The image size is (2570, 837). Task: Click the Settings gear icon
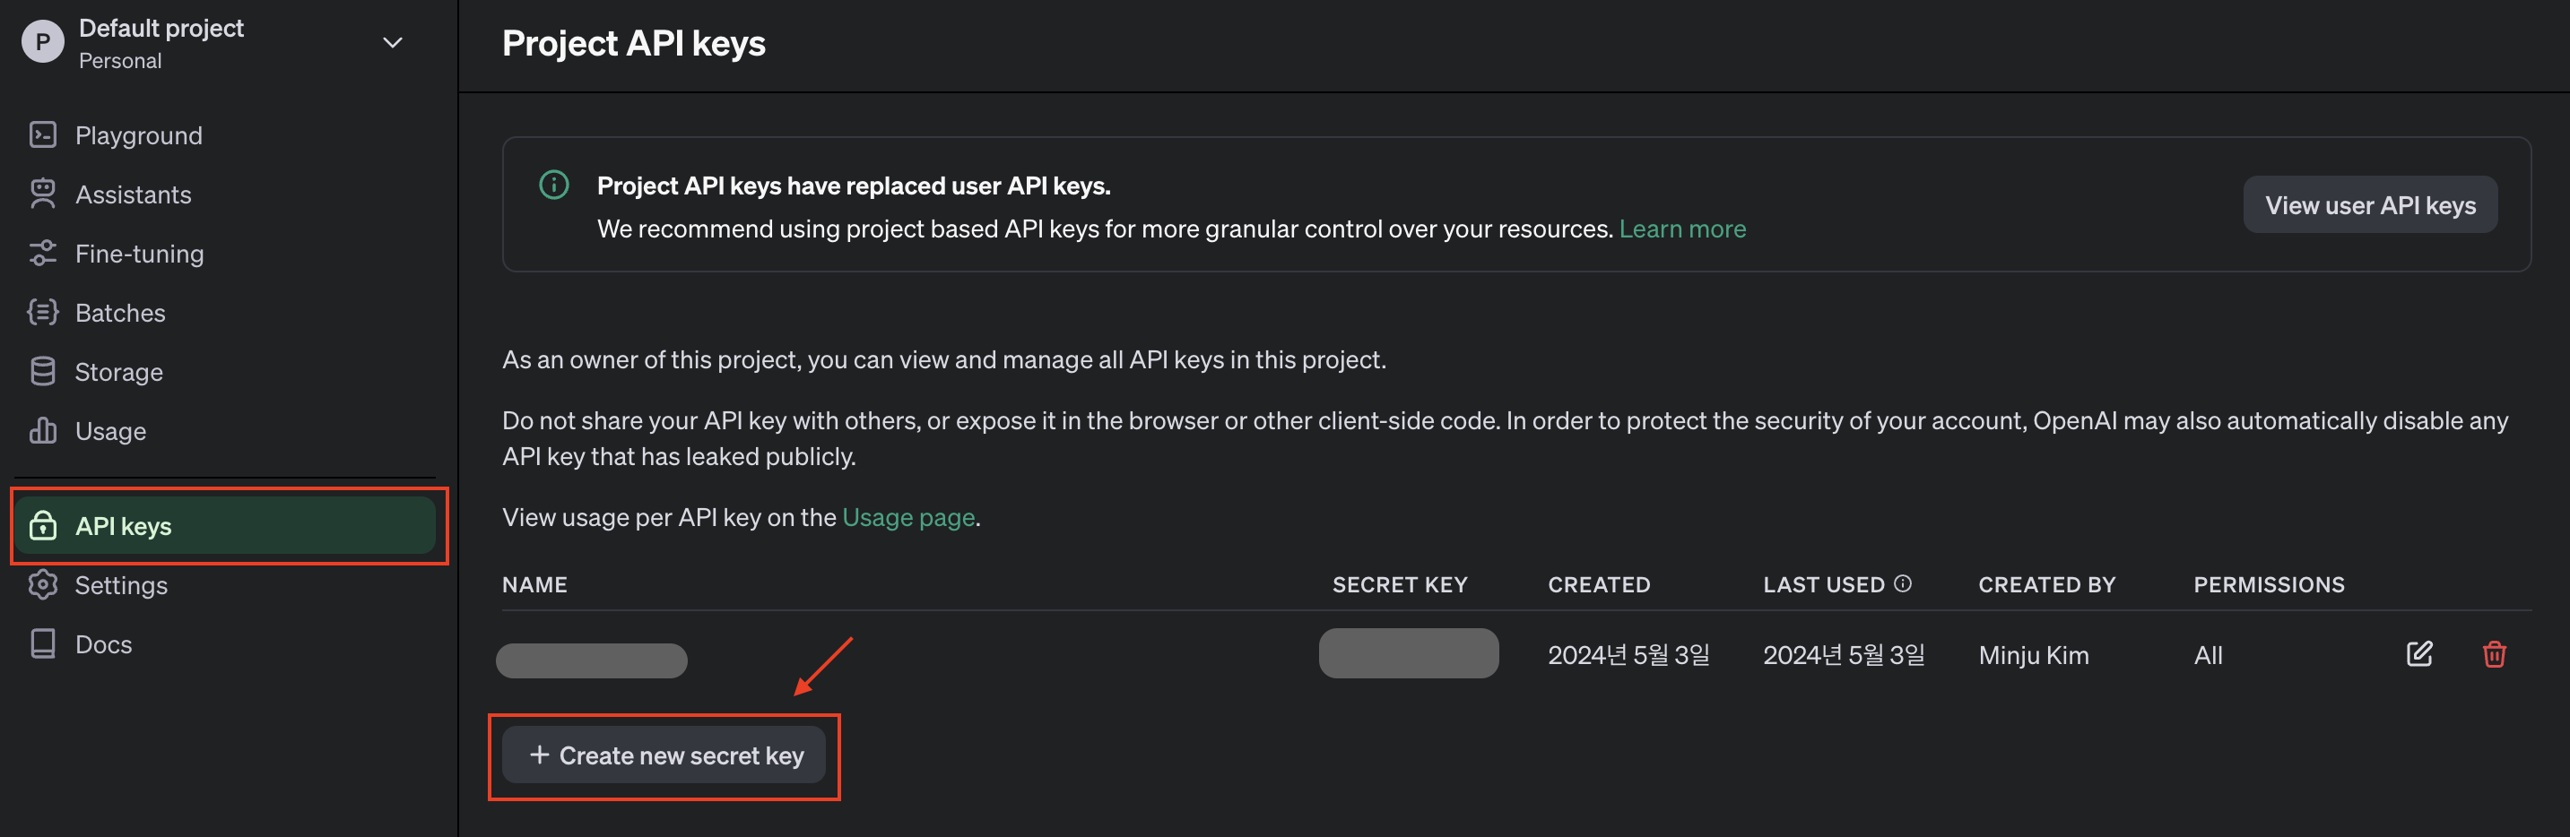coord(43,584)
